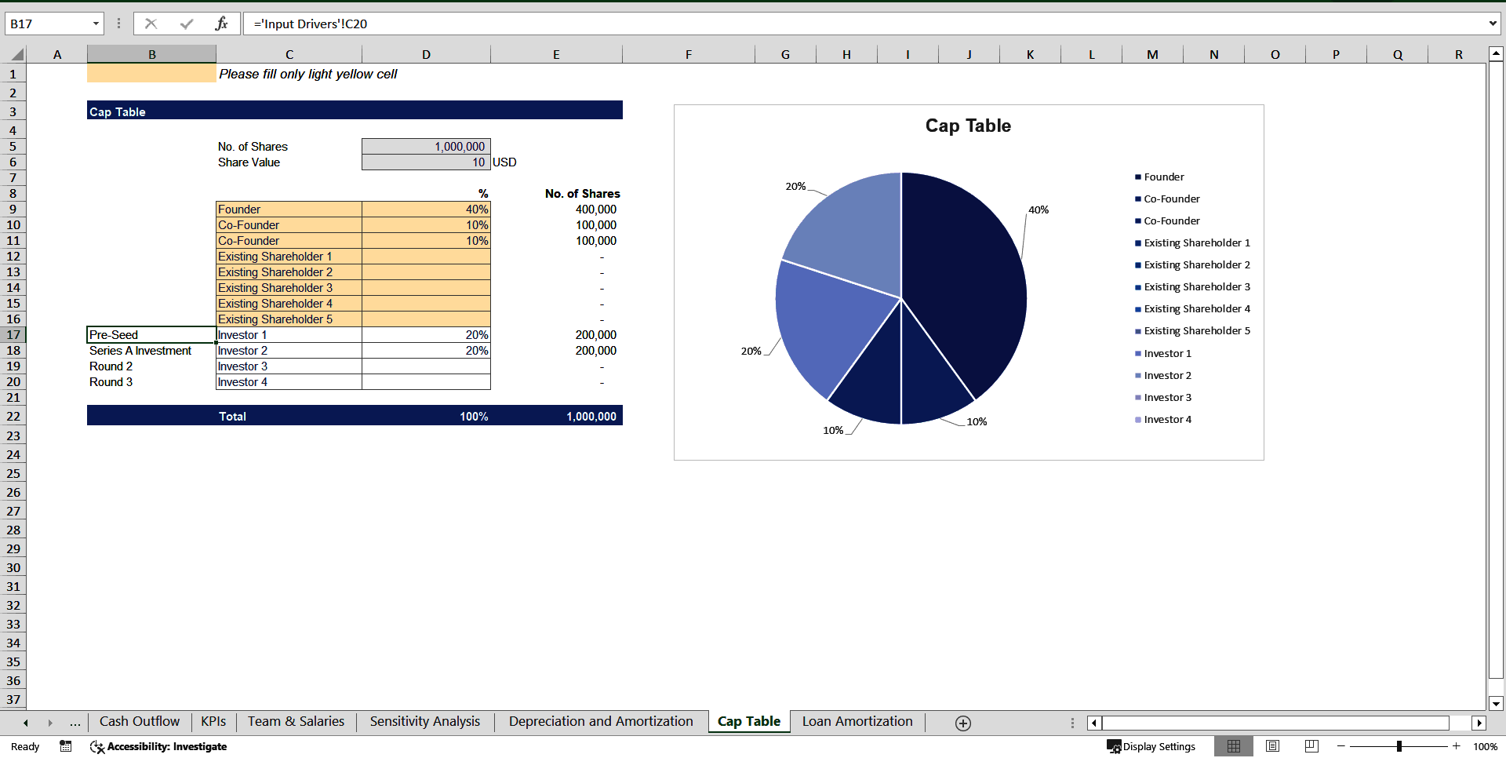Select row 9 header
Image resolution: width=1506 pixels, height=758 pixels.
pyautogui.click(x=13, y=210)
